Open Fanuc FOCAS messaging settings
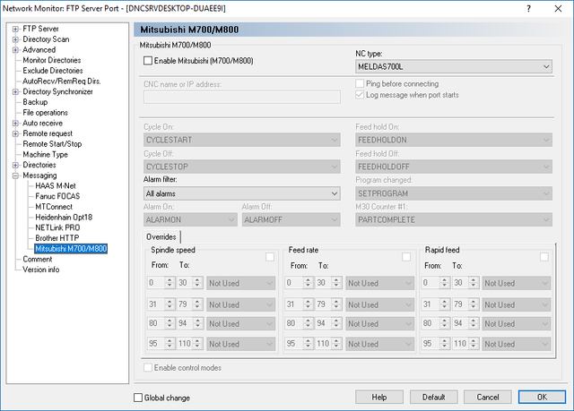This screenshot has height=411, width=574. (57, 196)
